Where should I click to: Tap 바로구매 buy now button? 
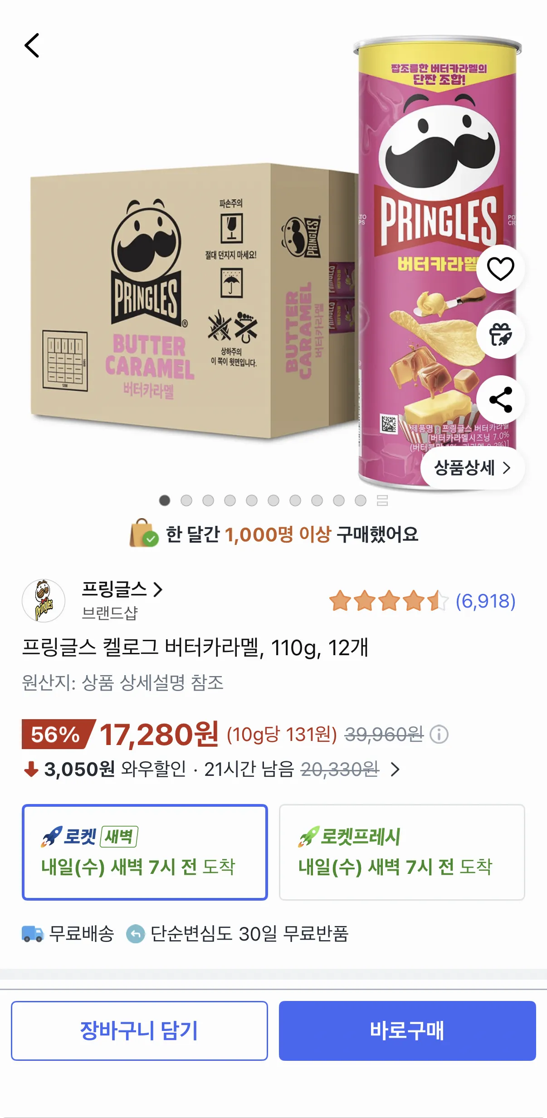(x=407, y=1030)
